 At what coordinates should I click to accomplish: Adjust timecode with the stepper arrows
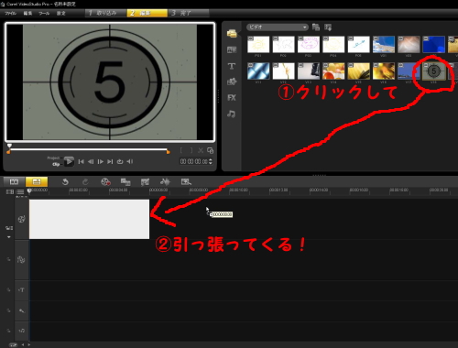pos(211,161)
